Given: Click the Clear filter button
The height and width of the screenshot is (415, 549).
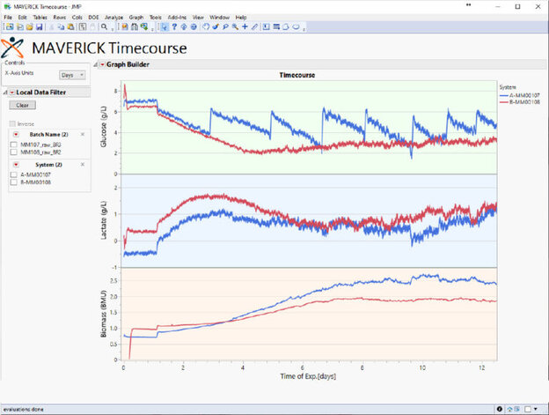Looking at the screenshot, I should [x=22, y=105].
